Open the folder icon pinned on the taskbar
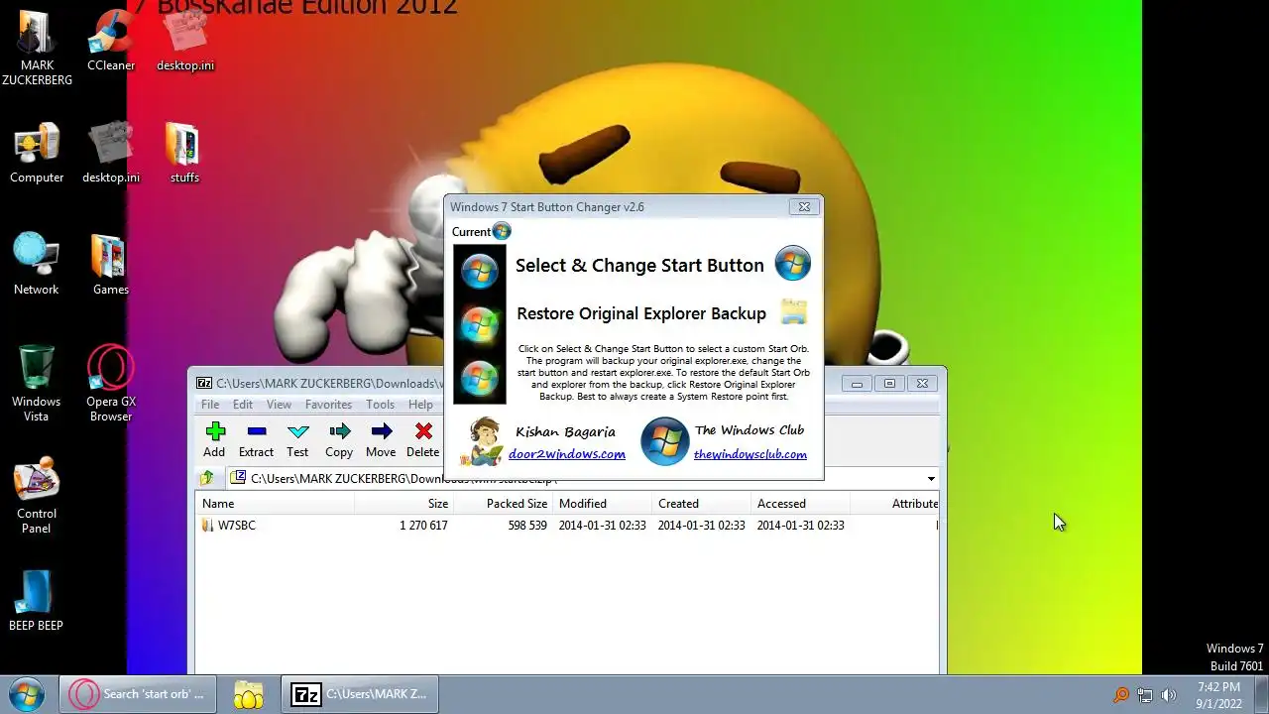This screenshot has width=1269, height=714. pyautogui.click(x=248, y=694)
